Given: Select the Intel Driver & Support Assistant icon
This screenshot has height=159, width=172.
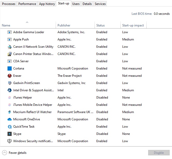Looking at the screenshot, I should pyautogui.click(x=10, y=90).
